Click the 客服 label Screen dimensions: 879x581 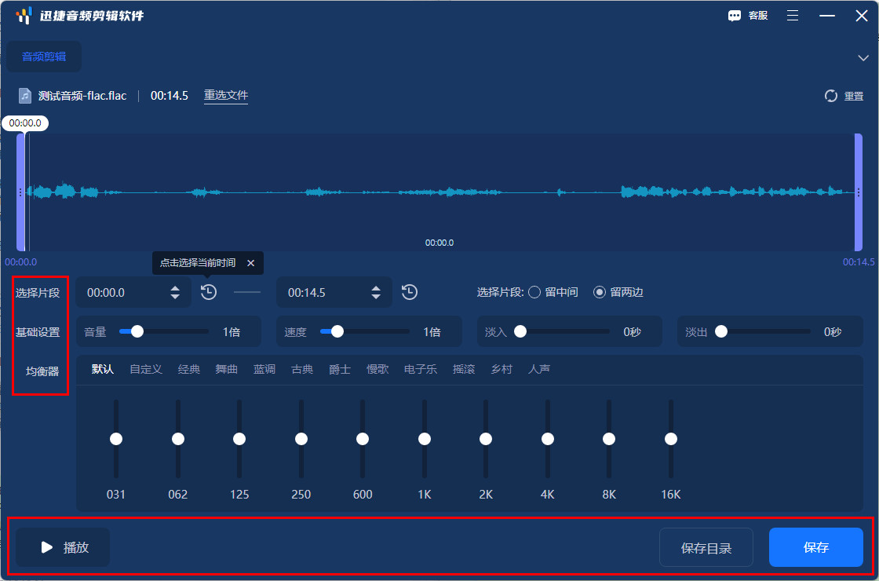(758, 16)
